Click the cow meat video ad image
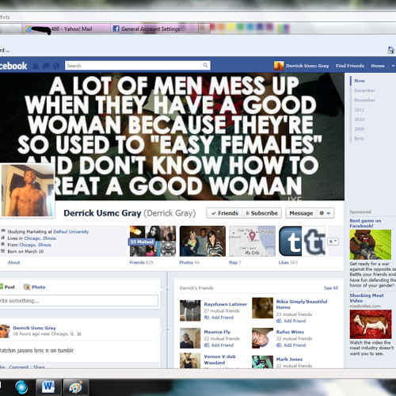Viewport: 396px width, 396px height. [x=371, y=324]
